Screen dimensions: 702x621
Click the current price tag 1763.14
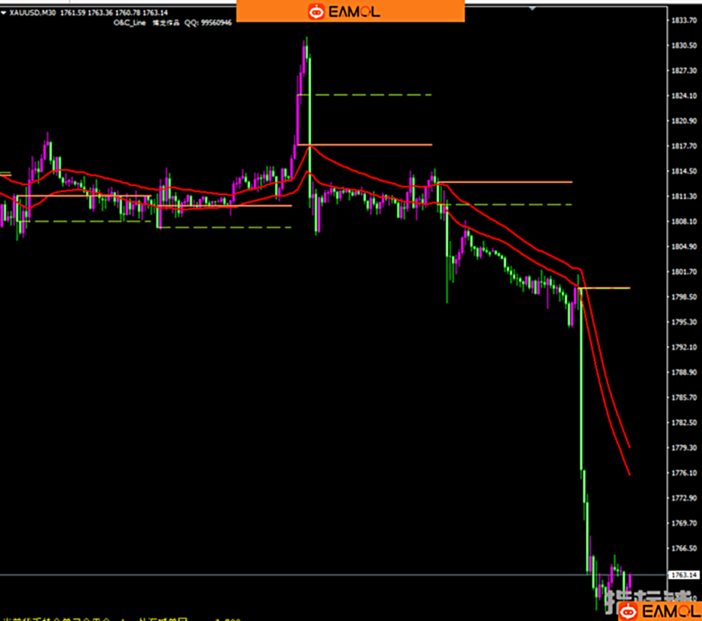click(684, 575)
